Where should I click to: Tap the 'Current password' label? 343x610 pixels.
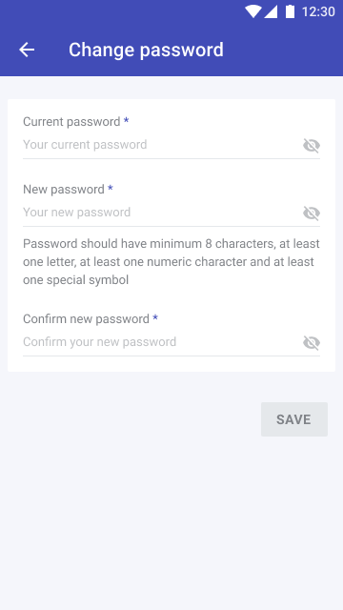click(x=71, y=122)
